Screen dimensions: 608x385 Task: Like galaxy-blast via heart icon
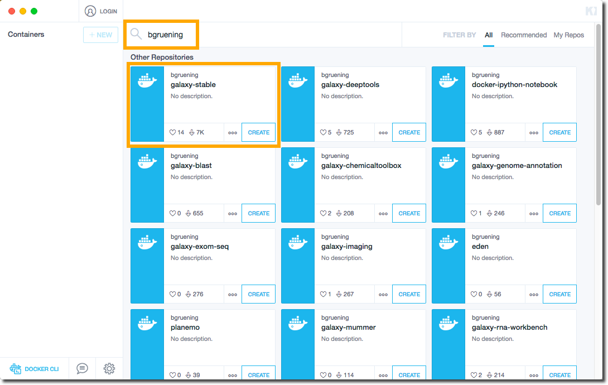click(172, 213)
